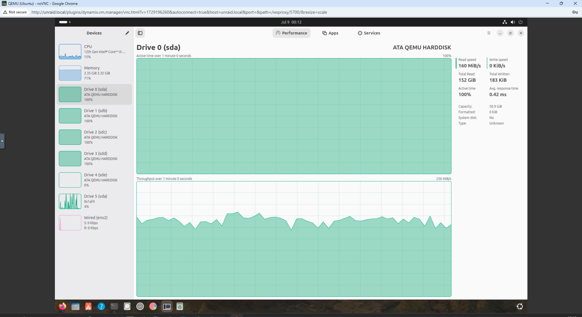Switch to the Performance tab
This screenshot has height=317, width=582.
(x=291, y=33)
